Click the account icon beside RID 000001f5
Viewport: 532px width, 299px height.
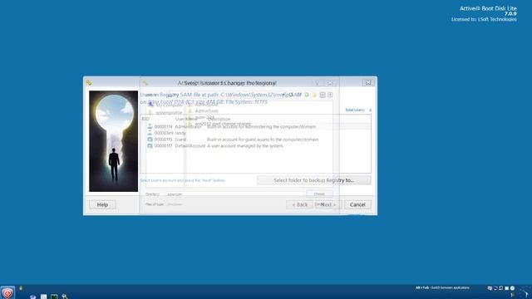tap(150, 140)
